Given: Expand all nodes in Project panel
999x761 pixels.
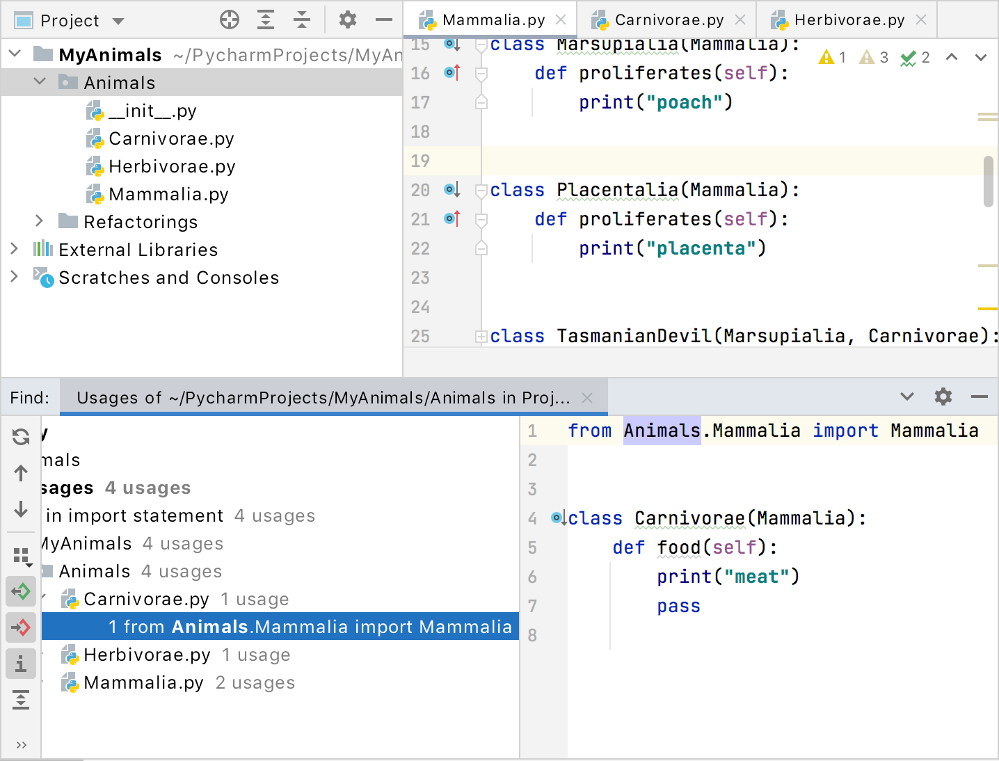Looking at the screenshot, I should point(266,20).
